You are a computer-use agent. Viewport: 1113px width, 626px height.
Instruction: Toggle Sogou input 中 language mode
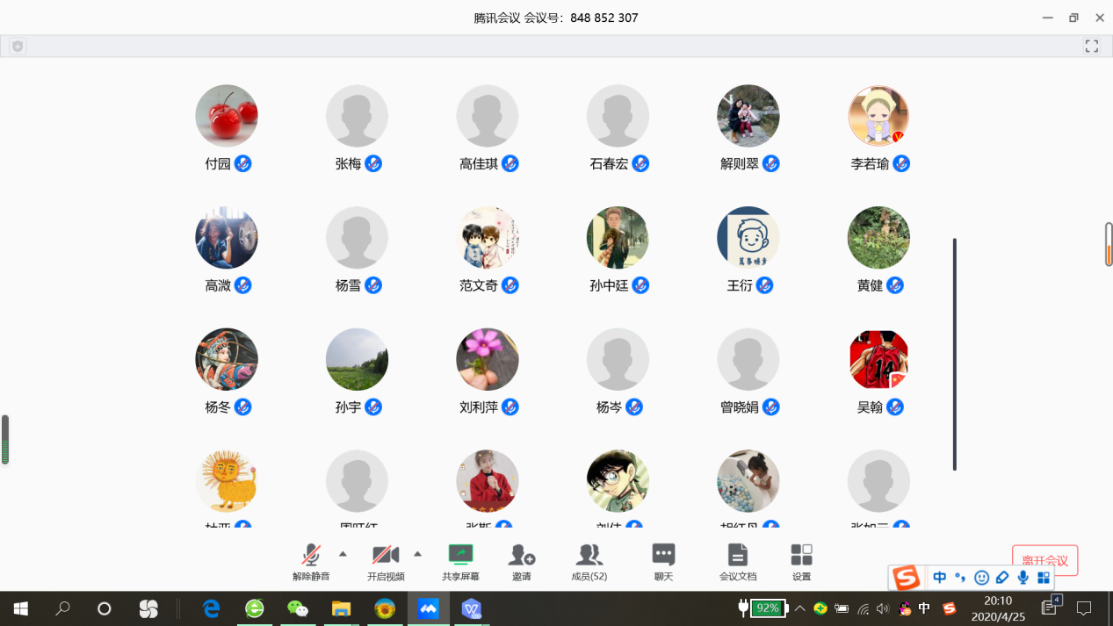pyautogui.click(x=940, y=578)
